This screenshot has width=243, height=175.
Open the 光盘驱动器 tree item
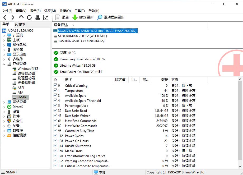(24, 83)
